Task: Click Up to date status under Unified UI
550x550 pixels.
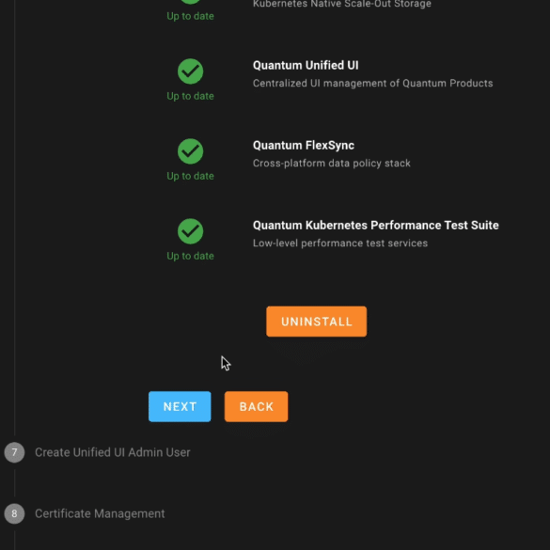Action: pos(190,96)
